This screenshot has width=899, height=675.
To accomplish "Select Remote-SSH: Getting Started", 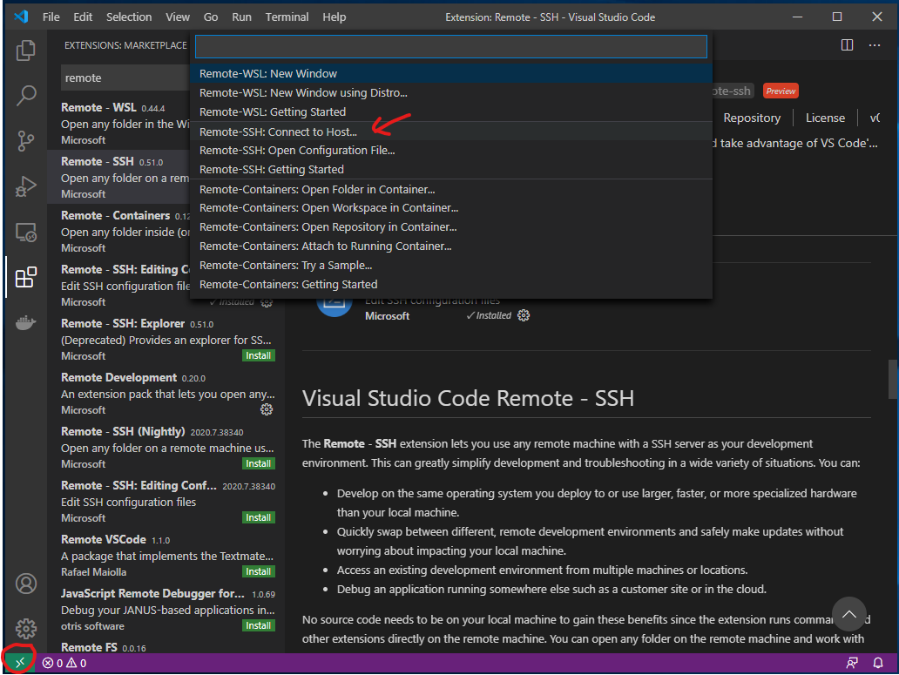I will (x=451, y=170).
